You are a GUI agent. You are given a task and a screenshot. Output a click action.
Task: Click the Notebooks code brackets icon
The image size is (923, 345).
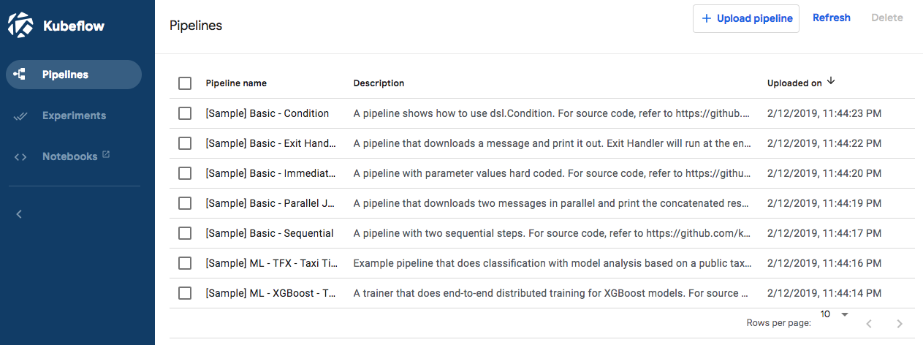(20, 156)
